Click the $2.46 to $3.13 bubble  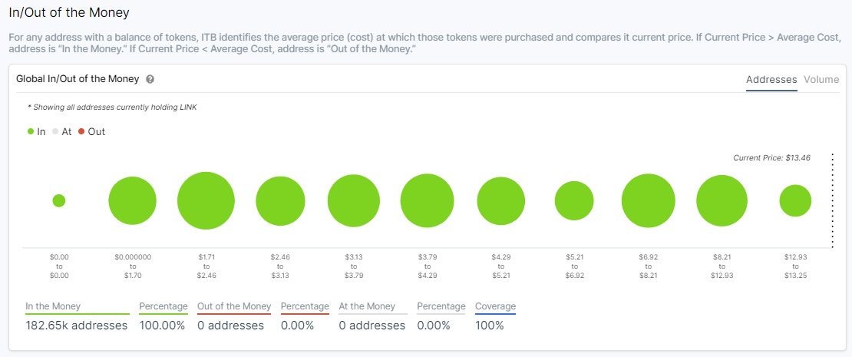click(280, 200)
